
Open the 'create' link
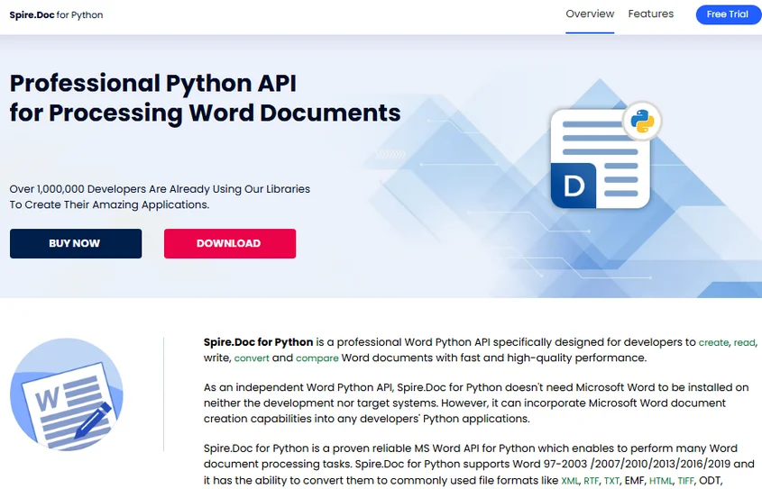click(713, 342)
